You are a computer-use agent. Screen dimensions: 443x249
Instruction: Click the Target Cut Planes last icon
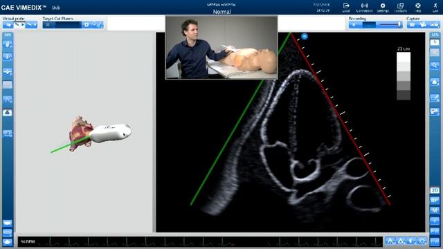tap(100, 25)
